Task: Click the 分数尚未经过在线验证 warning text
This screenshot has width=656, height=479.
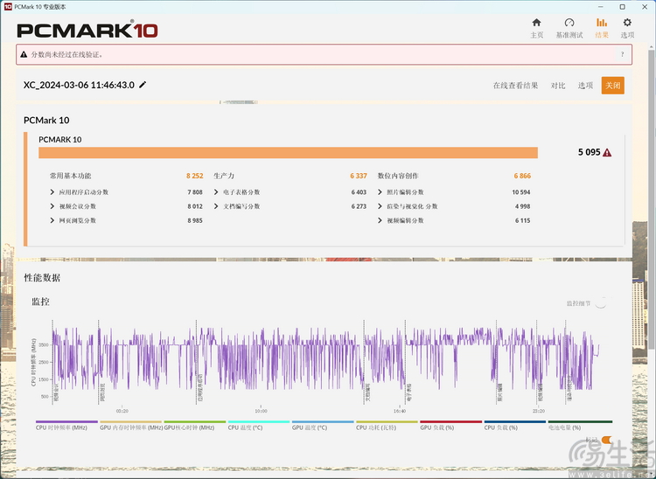Action: point(66,54)
